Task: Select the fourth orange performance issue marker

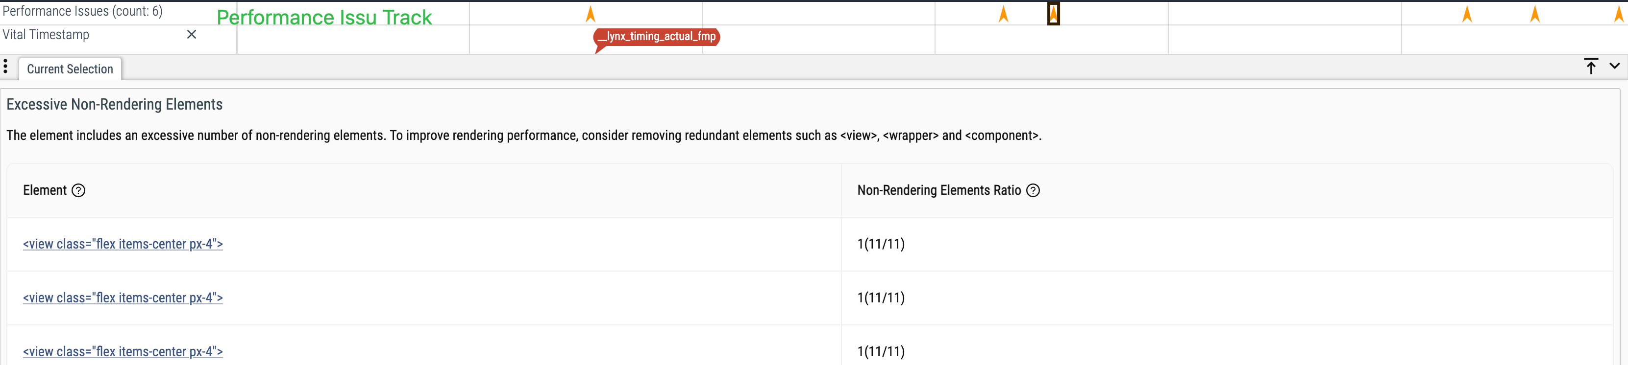Action: pyautogui.click(x=1467, y=14)
